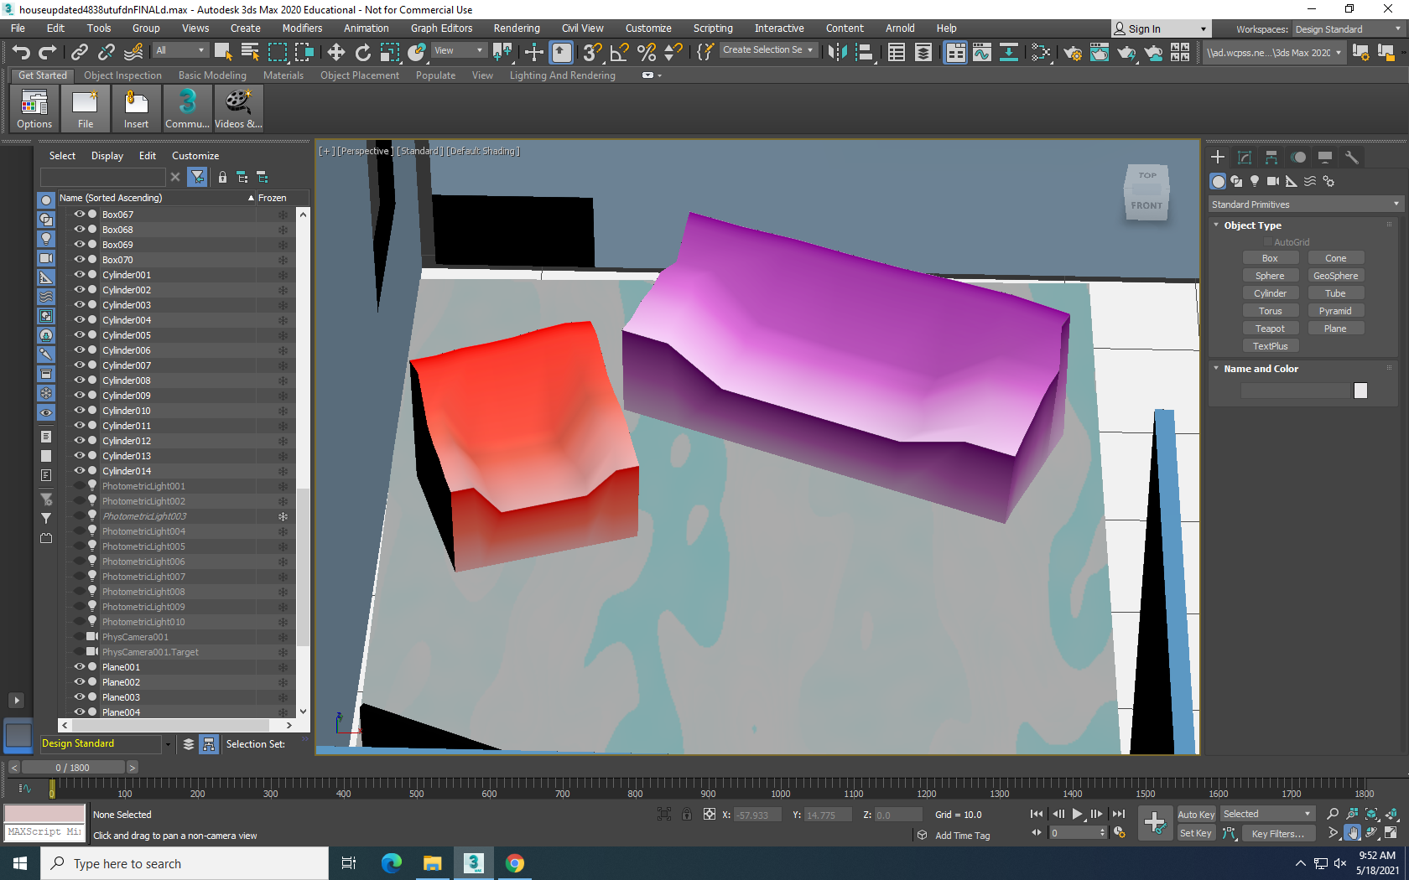Select the Select and Link tool

coord(80,52)
